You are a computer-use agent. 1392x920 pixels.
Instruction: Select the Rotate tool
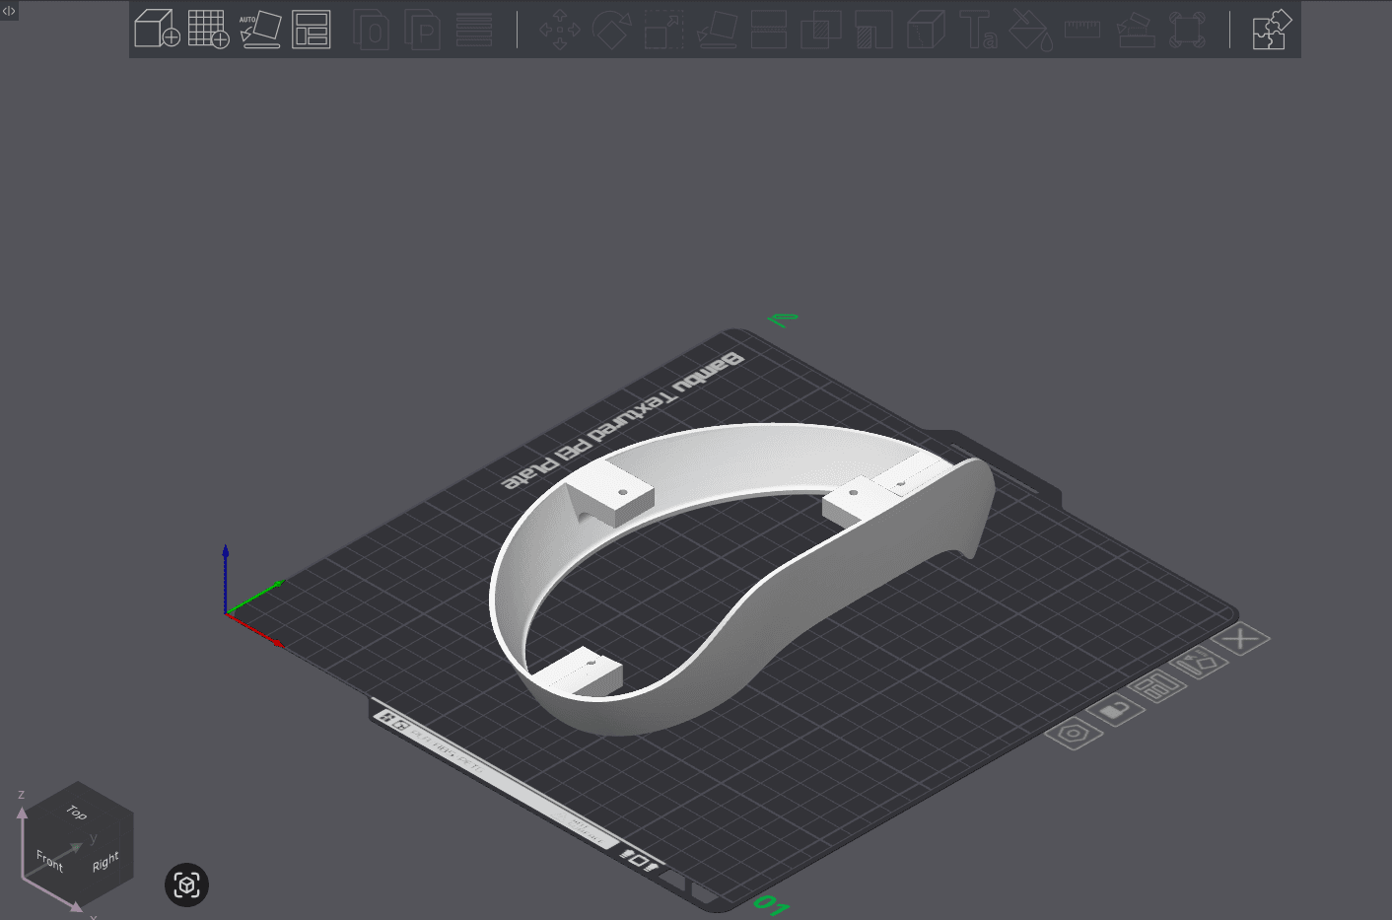pos(613,29)
